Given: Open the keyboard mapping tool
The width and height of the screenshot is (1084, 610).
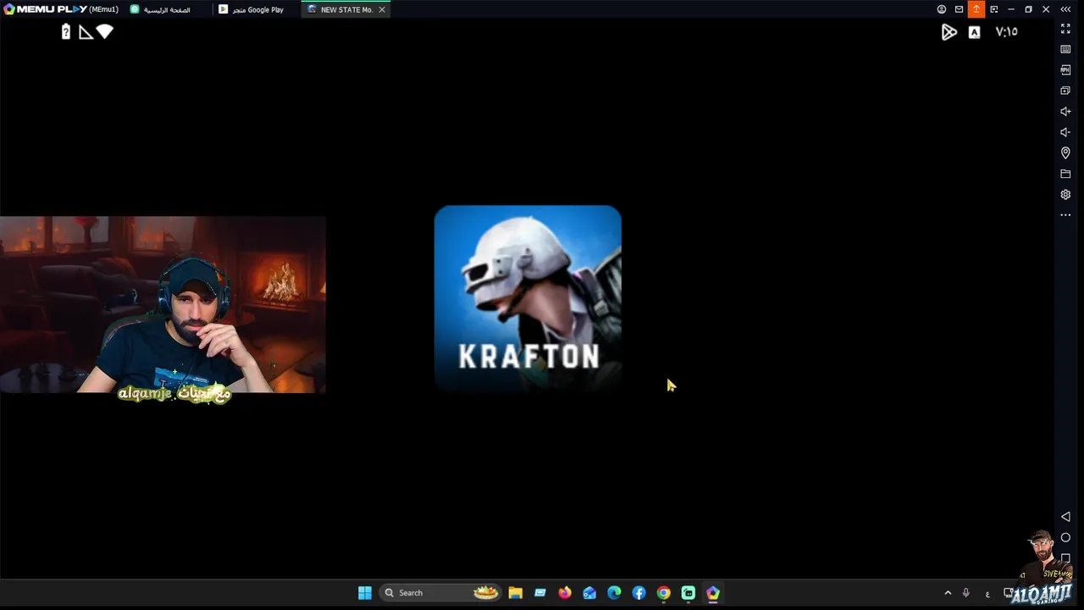Looking at the screenshot, I should pyautogui.click(x=1065, y=49).
